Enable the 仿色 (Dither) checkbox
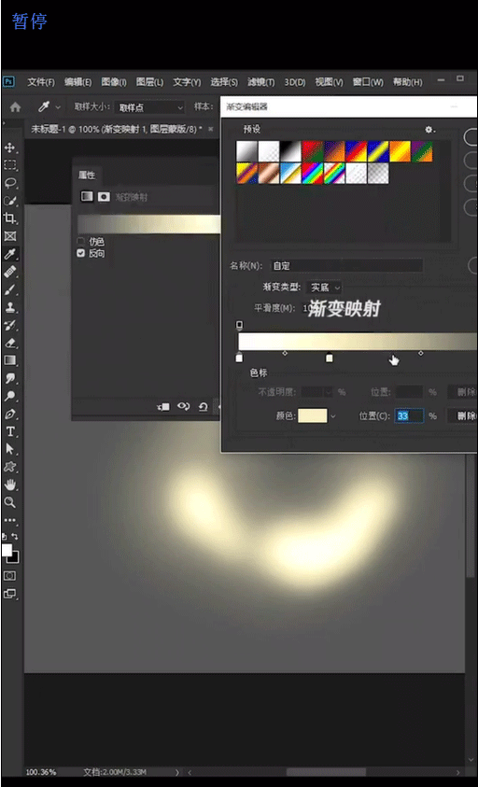Viewport: 478px width, 787px height. click(81, 242)
